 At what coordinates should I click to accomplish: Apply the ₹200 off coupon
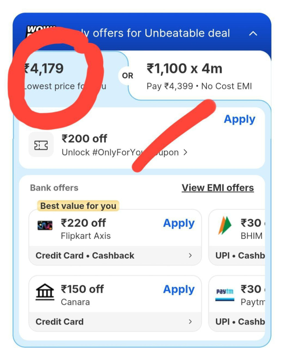click(240, 119)
